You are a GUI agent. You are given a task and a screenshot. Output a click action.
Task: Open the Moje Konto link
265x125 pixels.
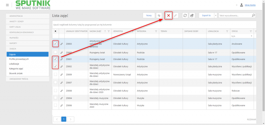coord(250,5)
